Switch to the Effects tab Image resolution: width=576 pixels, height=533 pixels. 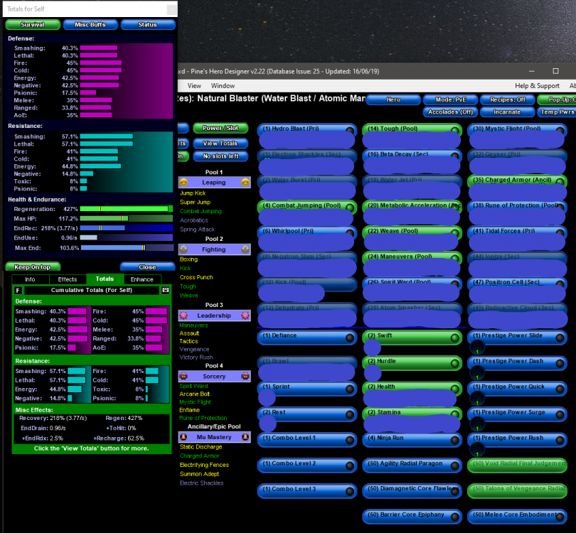(x=68, y=279)
